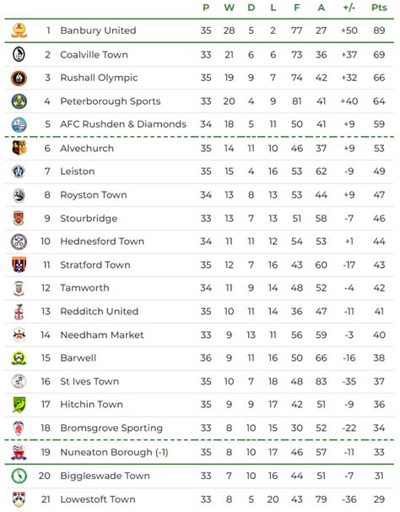The height and width of the screenshot is (512, 400).
Task: Click the Hitchin Town green crest
Action: tap(19, 405)
